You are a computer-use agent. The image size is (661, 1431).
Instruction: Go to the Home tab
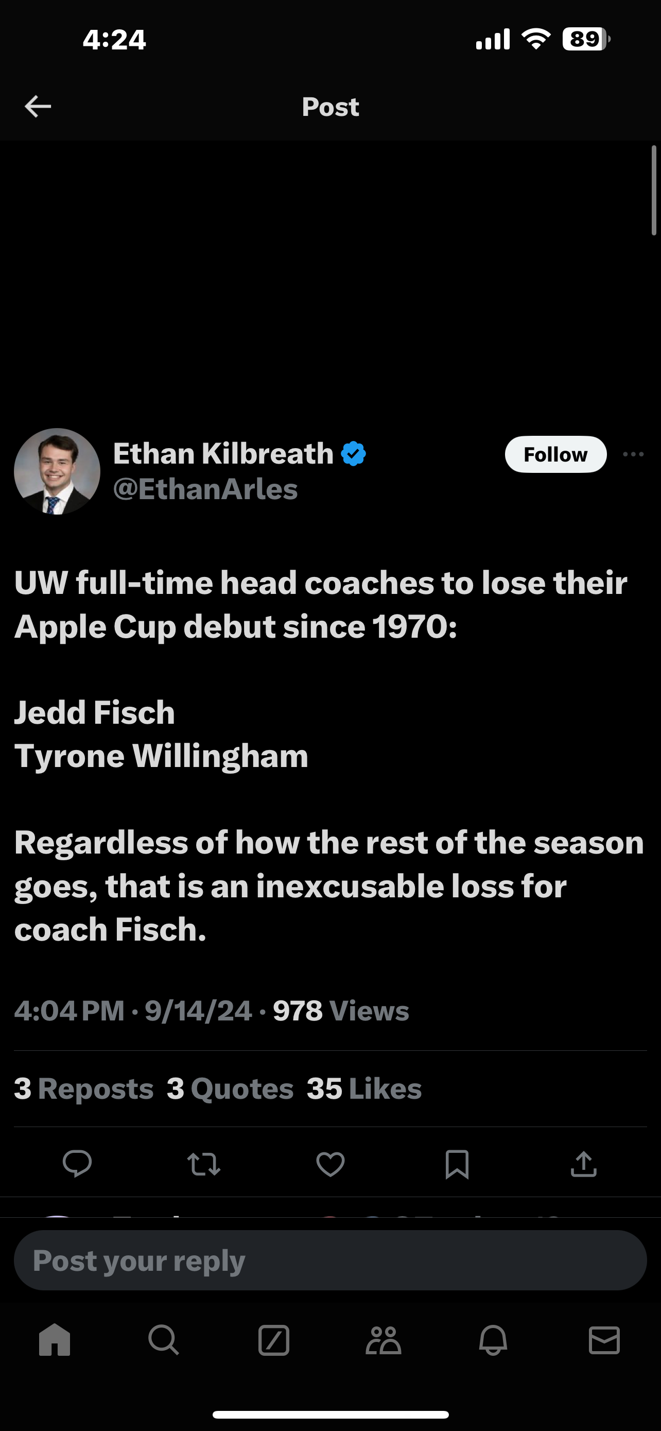[x=55, y=1340]
